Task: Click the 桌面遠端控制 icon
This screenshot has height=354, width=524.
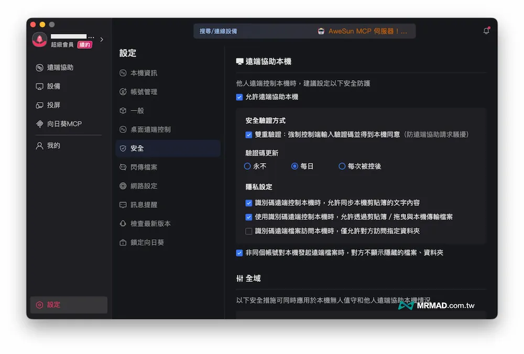Action: click(123, 129)
